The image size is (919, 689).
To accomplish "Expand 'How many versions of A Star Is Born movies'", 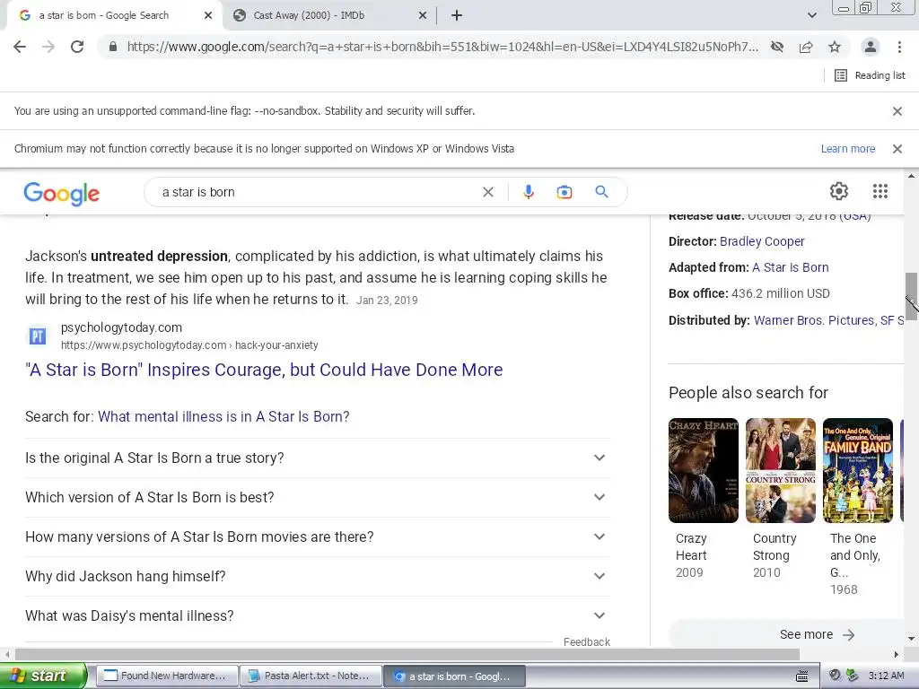I will (x=317, y=536).
